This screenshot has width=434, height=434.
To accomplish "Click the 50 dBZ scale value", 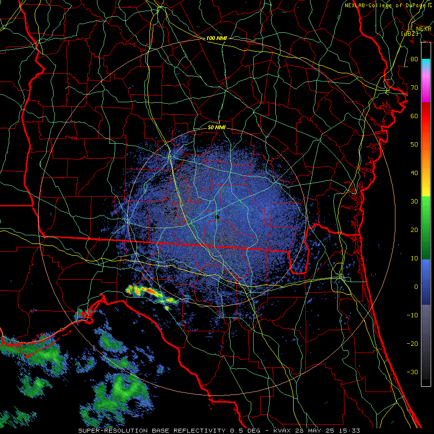I will [x=414, y=145].
